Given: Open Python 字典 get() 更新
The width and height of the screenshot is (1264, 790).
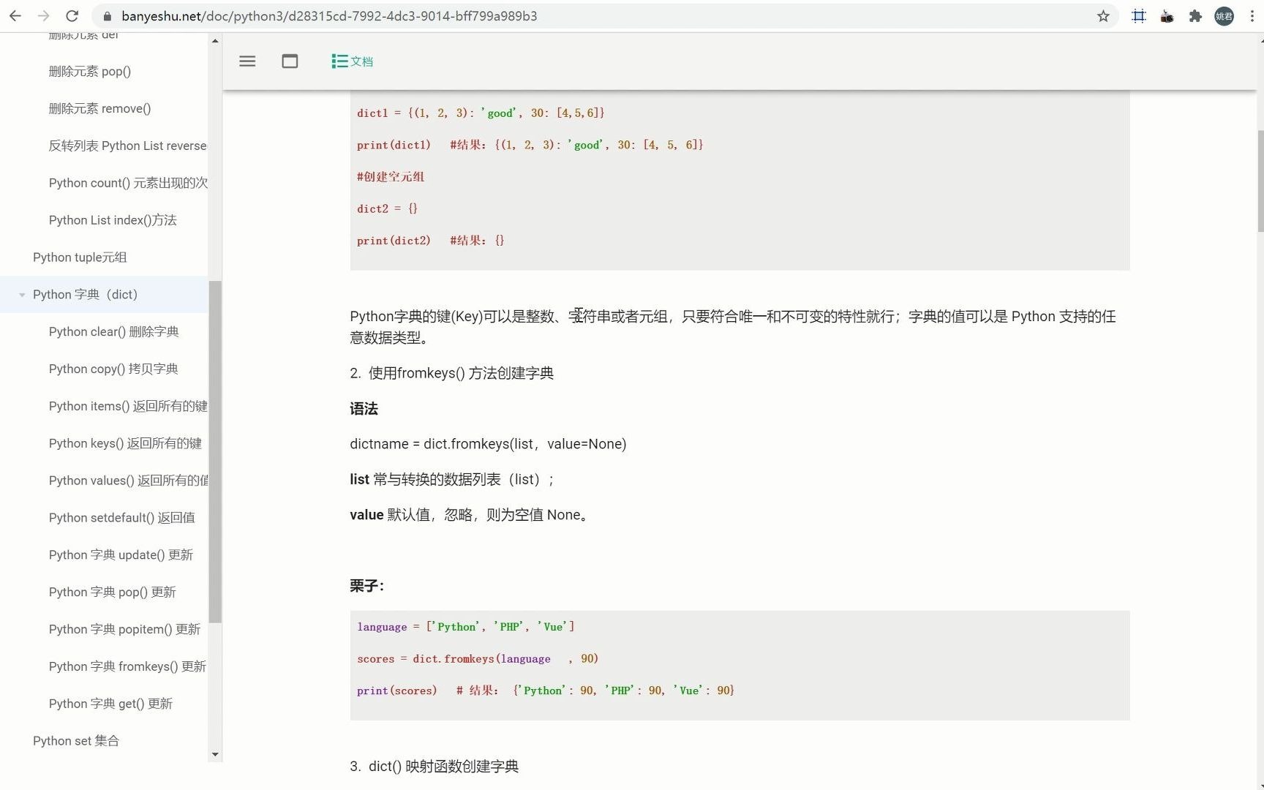Looking at the screenshot, I should (x=110, y=704).
